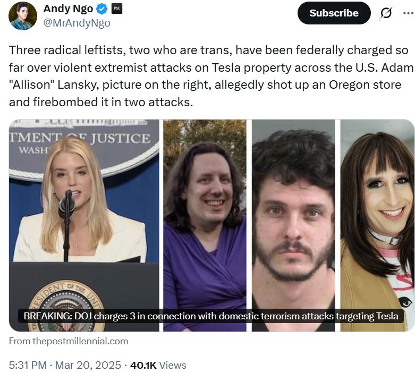415x373 pixels.
Task: Click the 5:31 PM Mar 20, 2025 timestamp
Action: pyautogui.click(x=65, y=366)
